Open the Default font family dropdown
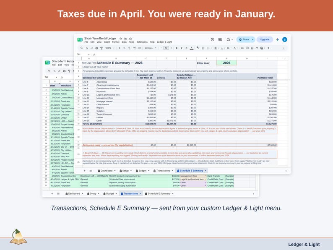This screenshot has width=333, height=250. (x=151, y=48)
